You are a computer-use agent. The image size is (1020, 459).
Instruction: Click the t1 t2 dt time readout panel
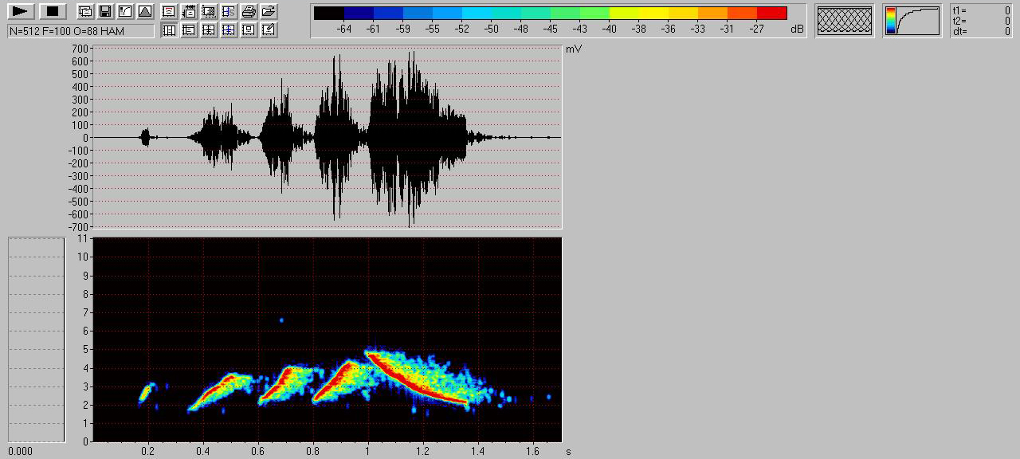point(982,21)
